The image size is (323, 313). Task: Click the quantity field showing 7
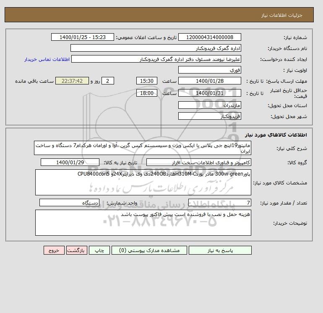(x=219, y=203)
